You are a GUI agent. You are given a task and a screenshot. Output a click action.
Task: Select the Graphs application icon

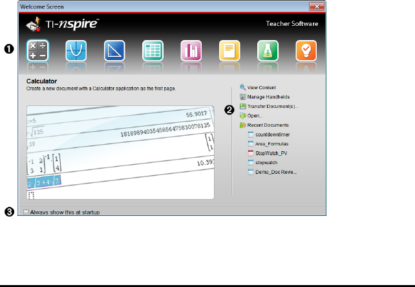tap(76, 50)
